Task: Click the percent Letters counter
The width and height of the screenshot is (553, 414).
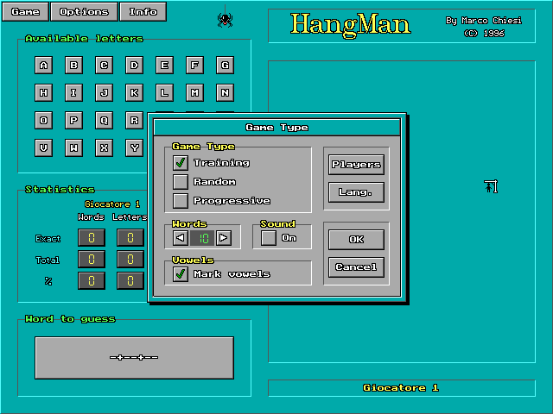Action: pos(130,280)
